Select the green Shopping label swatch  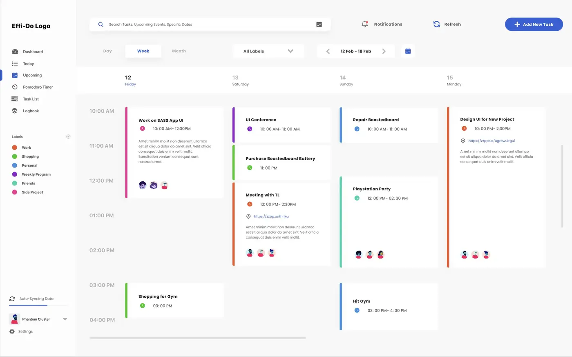point(15,156)
